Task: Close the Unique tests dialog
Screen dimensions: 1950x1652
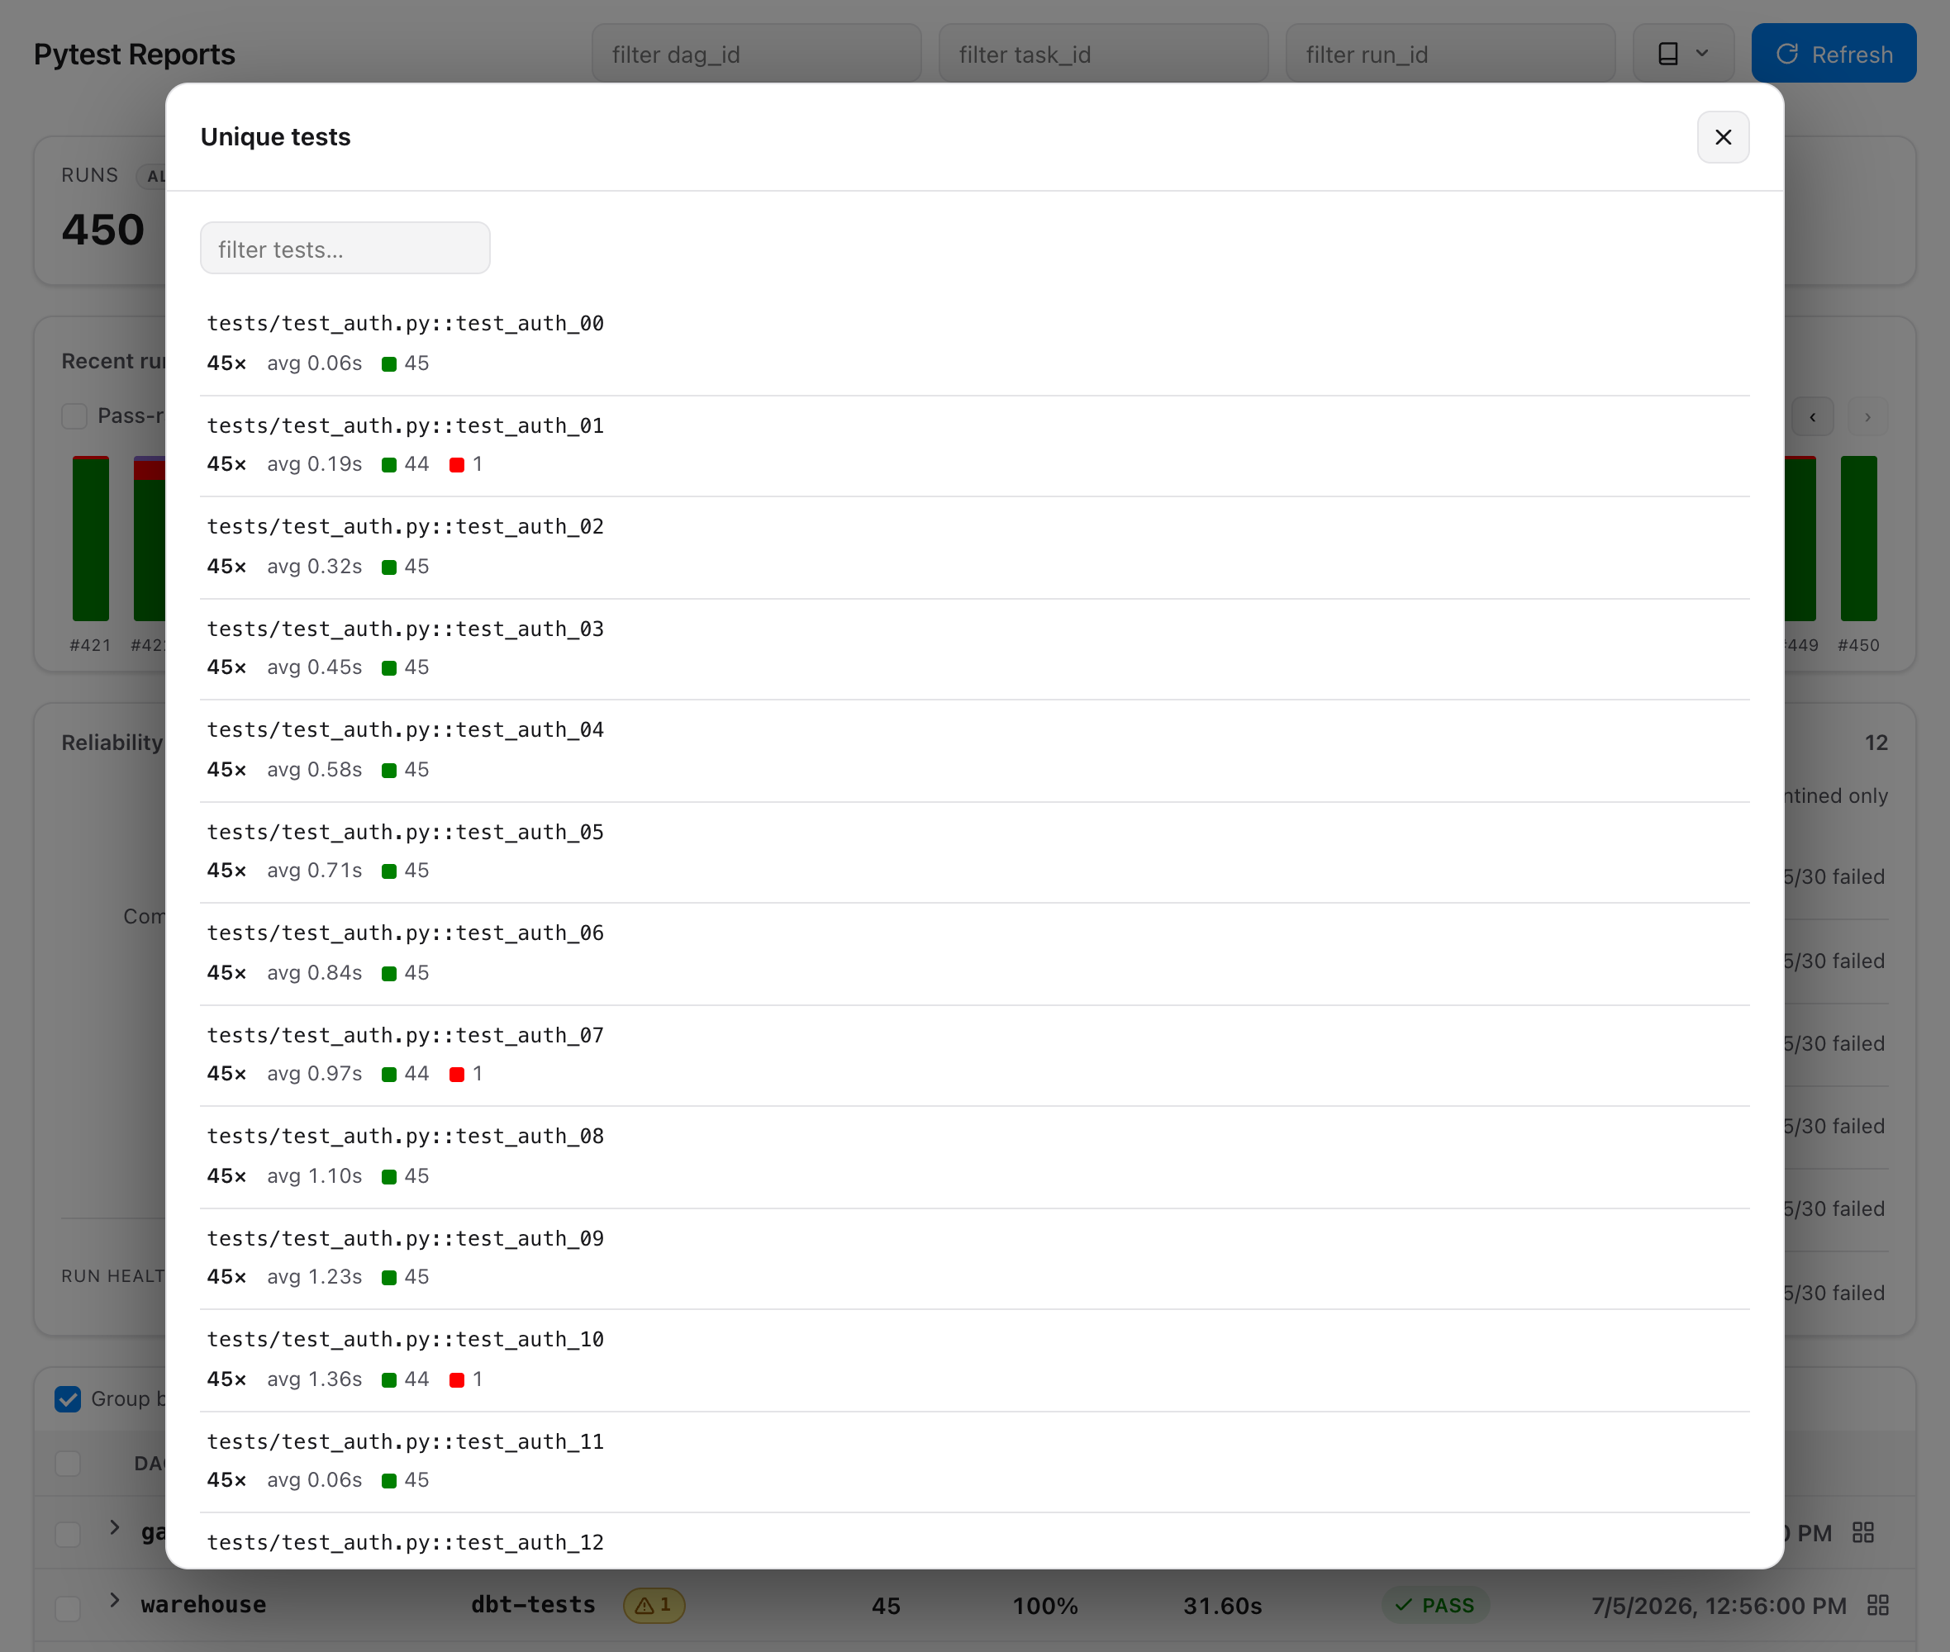Action: click(x=1723, y=137)
